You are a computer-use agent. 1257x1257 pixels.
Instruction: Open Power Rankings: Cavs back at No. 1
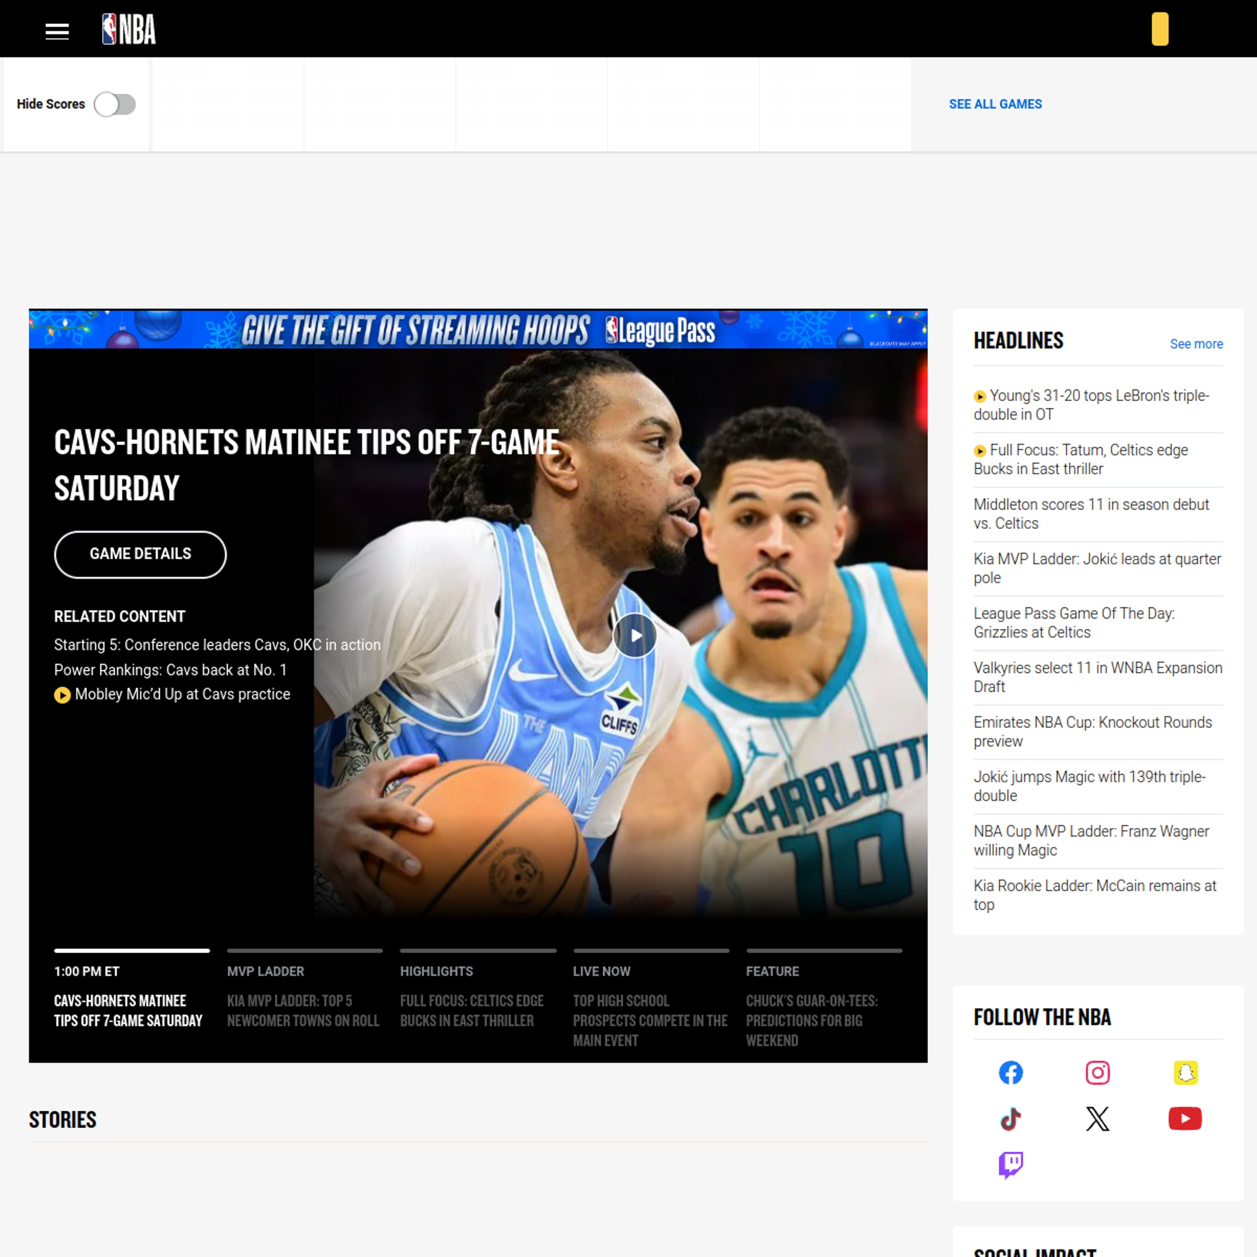pyautogui.click(x=171, y=669)
